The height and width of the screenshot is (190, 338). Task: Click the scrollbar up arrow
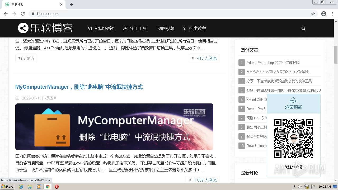tap(336, 21)
